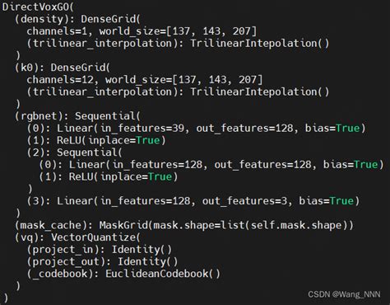Click Linear layer with out_features=3

(193, 201)
